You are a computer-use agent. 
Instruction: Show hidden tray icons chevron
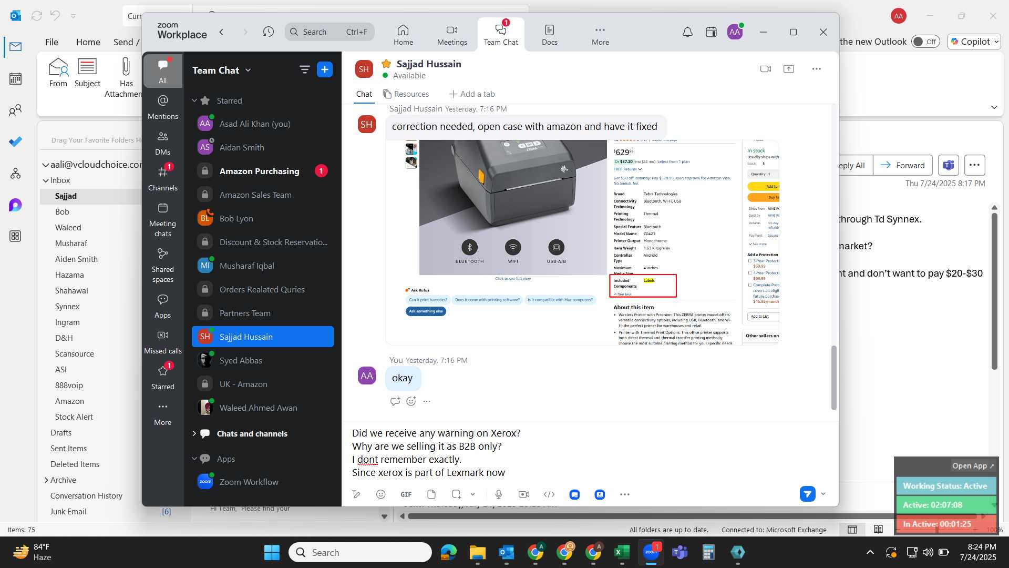pos(870,552)
